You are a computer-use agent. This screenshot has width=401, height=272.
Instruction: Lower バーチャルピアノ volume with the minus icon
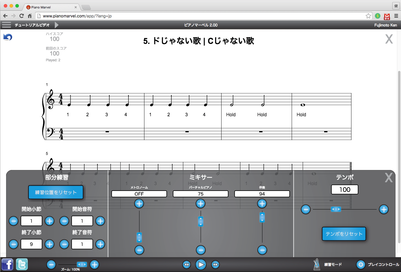point(201,250)
